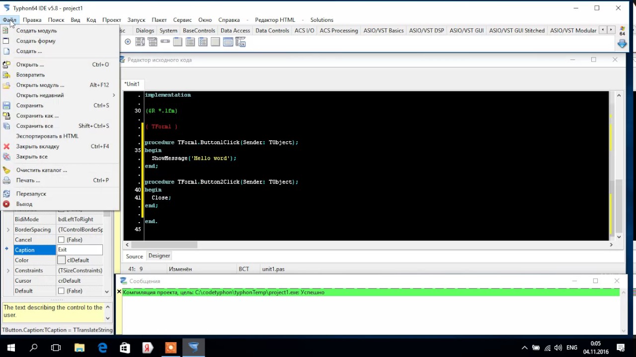Image resolution: width=636 pixels, height=357 pixels.
Task: Choose Экспортировать в HTML entry
Action: point(60,136)
